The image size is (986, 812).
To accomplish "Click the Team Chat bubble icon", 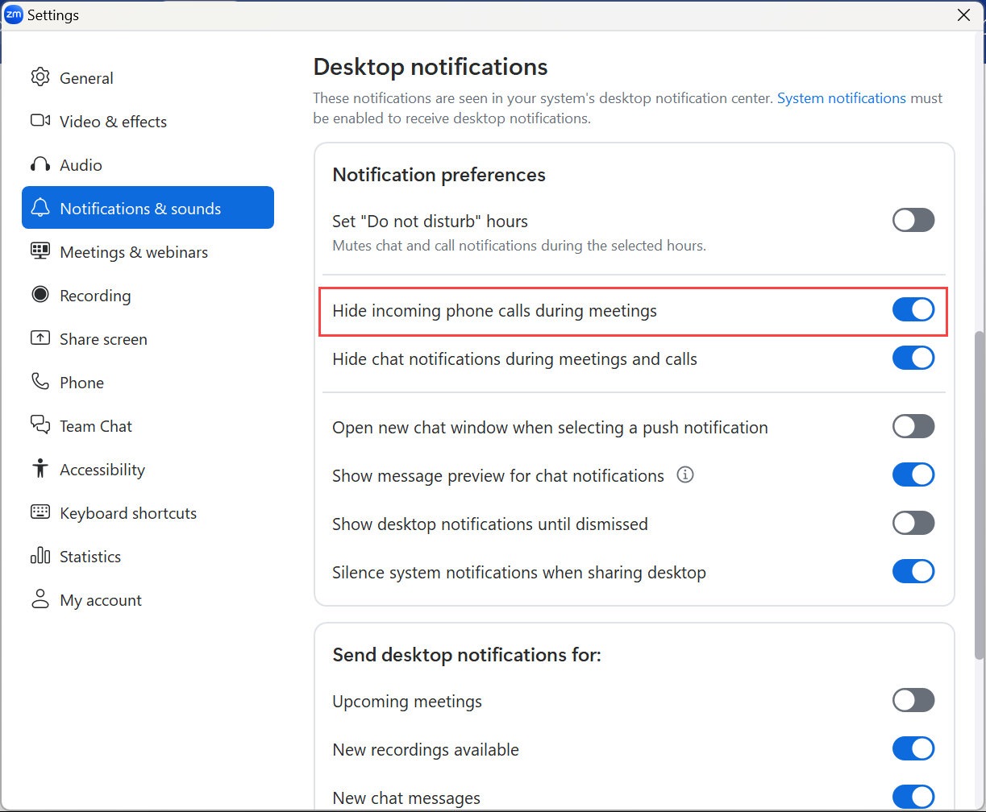I will [x=40, y=425].
